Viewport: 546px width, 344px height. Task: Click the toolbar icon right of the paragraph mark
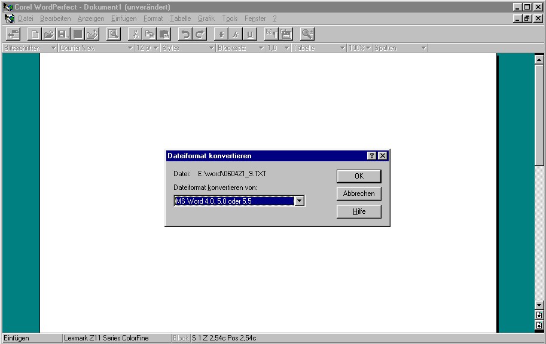(286, 34)
